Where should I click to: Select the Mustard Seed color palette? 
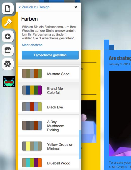tap(48, 74)
